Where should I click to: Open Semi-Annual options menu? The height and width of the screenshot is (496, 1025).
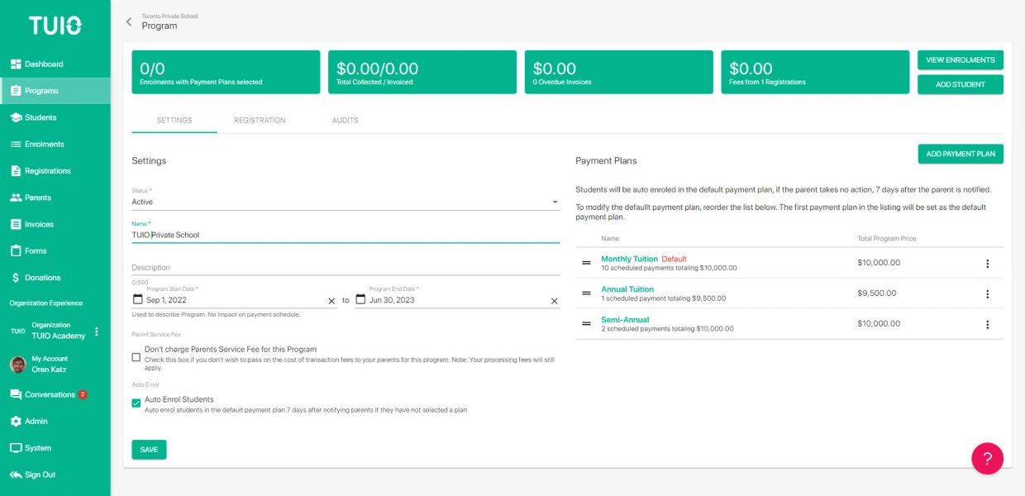point(987,325)
